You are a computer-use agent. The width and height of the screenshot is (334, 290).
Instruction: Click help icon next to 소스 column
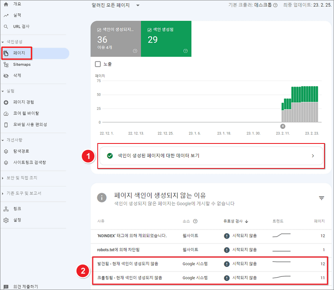coord(195,221)
